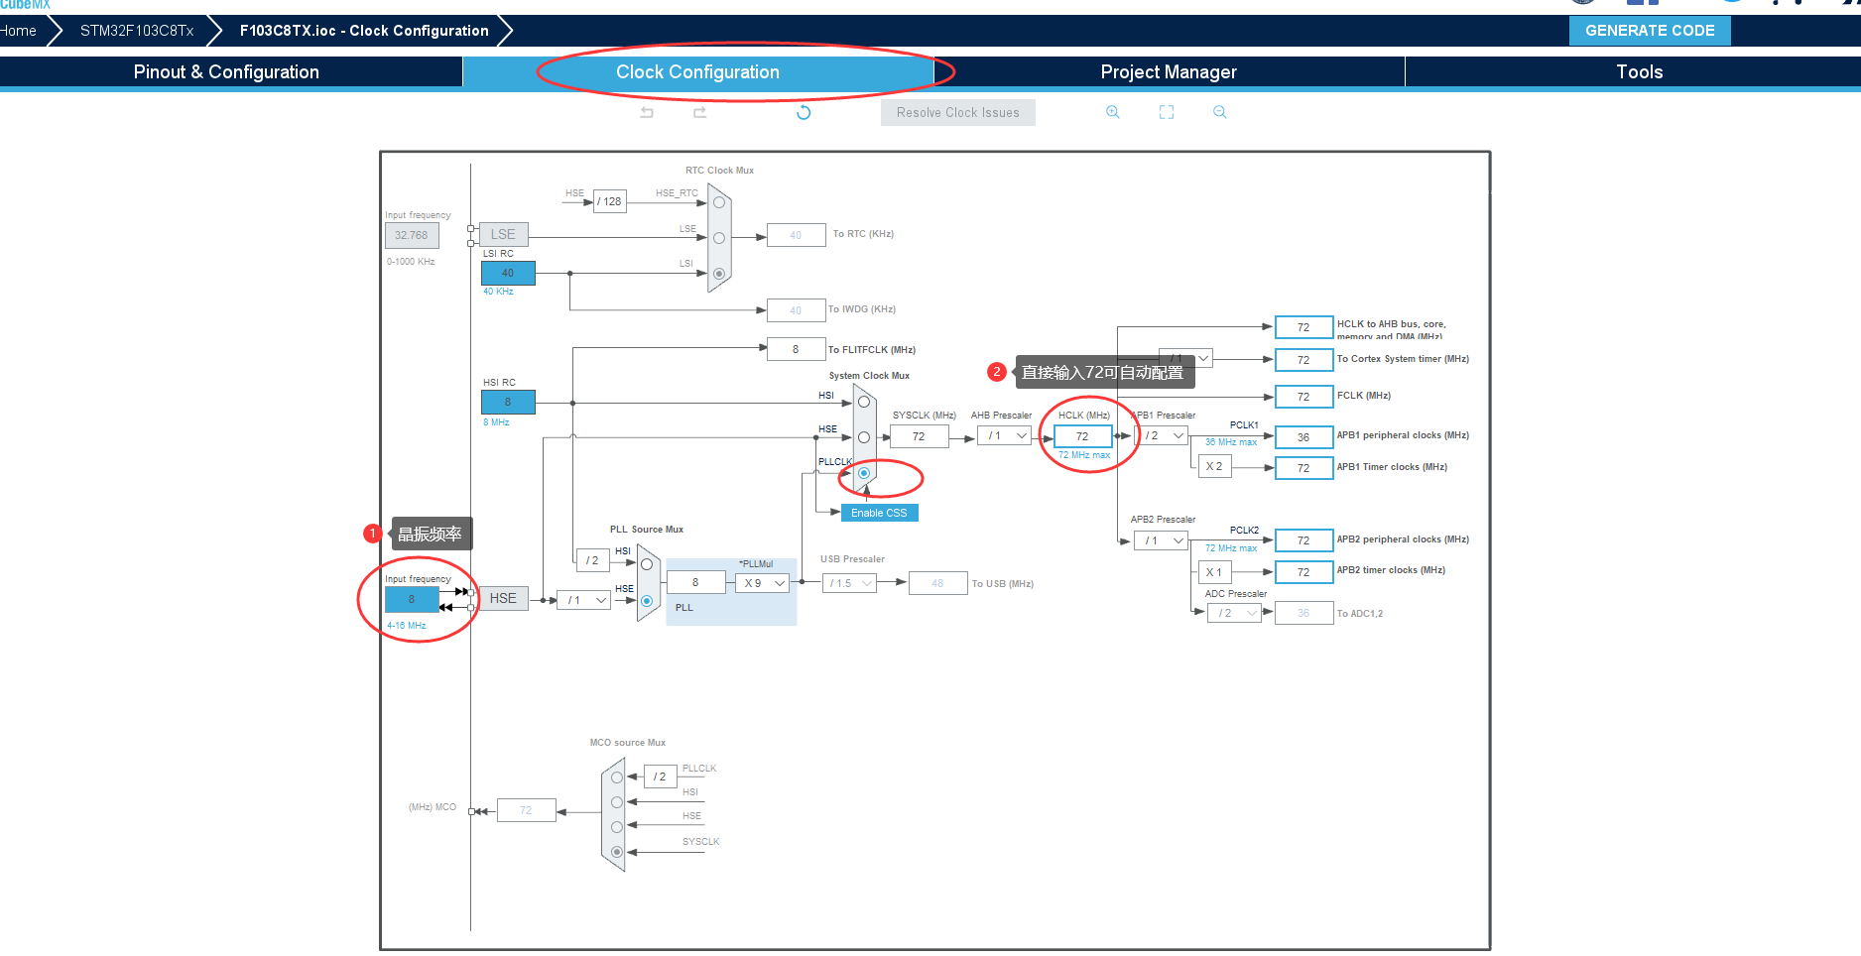Click the To USB (MHz) 48 value box
Screen dimensions: 1861x956
937,583
